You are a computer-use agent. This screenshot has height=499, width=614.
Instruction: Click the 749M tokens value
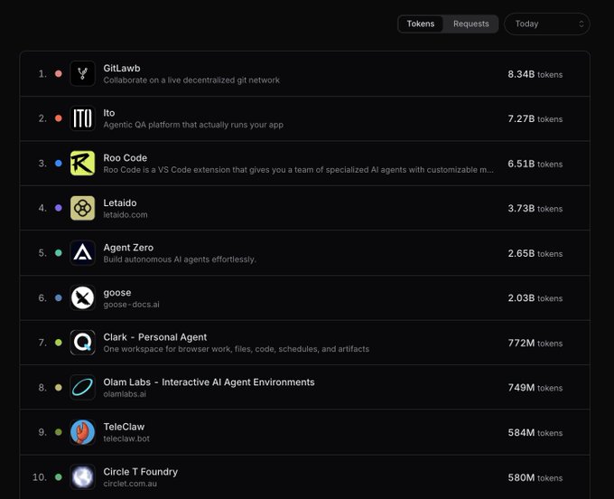pyautogui.click(x=535, y=388)
